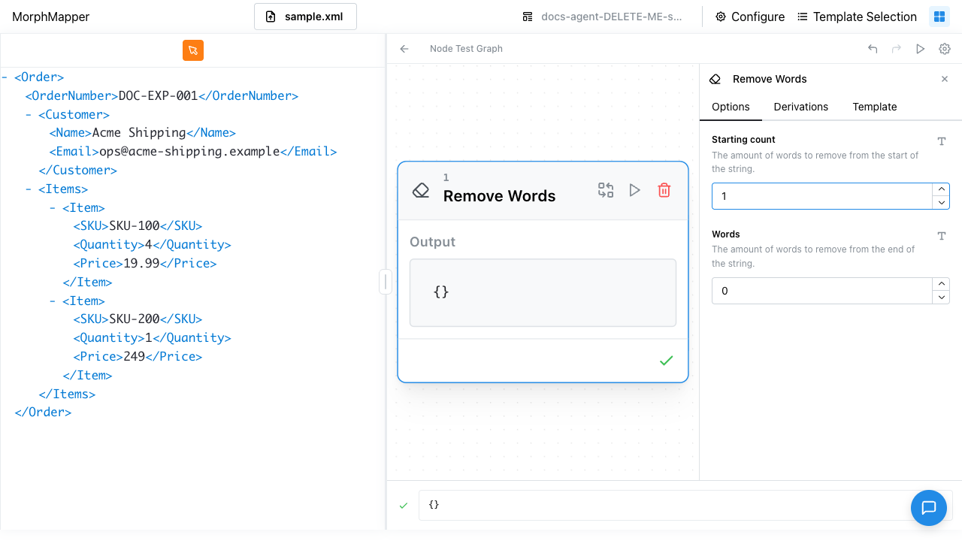Delete the Remove Words node with trash icon

point(664,190)
